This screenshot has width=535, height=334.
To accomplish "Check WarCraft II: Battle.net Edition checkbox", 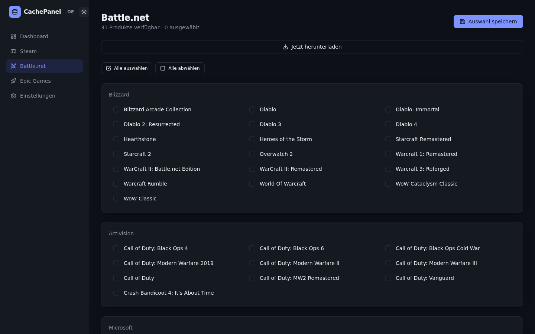I will (x=116, y=169).
